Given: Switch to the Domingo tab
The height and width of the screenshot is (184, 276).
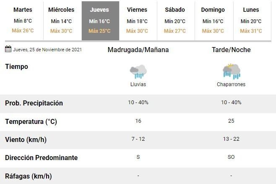Looking at the screenshot, I should pyautogui.click(x=213, y=20).
